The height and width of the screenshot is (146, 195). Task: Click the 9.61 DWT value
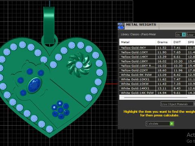(x=177, y=93)
